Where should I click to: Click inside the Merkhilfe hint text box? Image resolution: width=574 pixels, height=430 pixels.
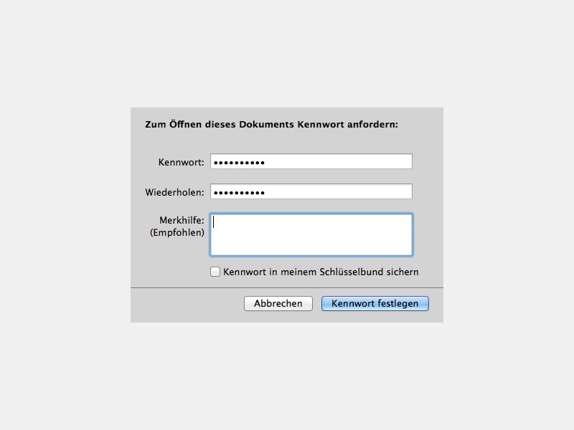point(311,235)
